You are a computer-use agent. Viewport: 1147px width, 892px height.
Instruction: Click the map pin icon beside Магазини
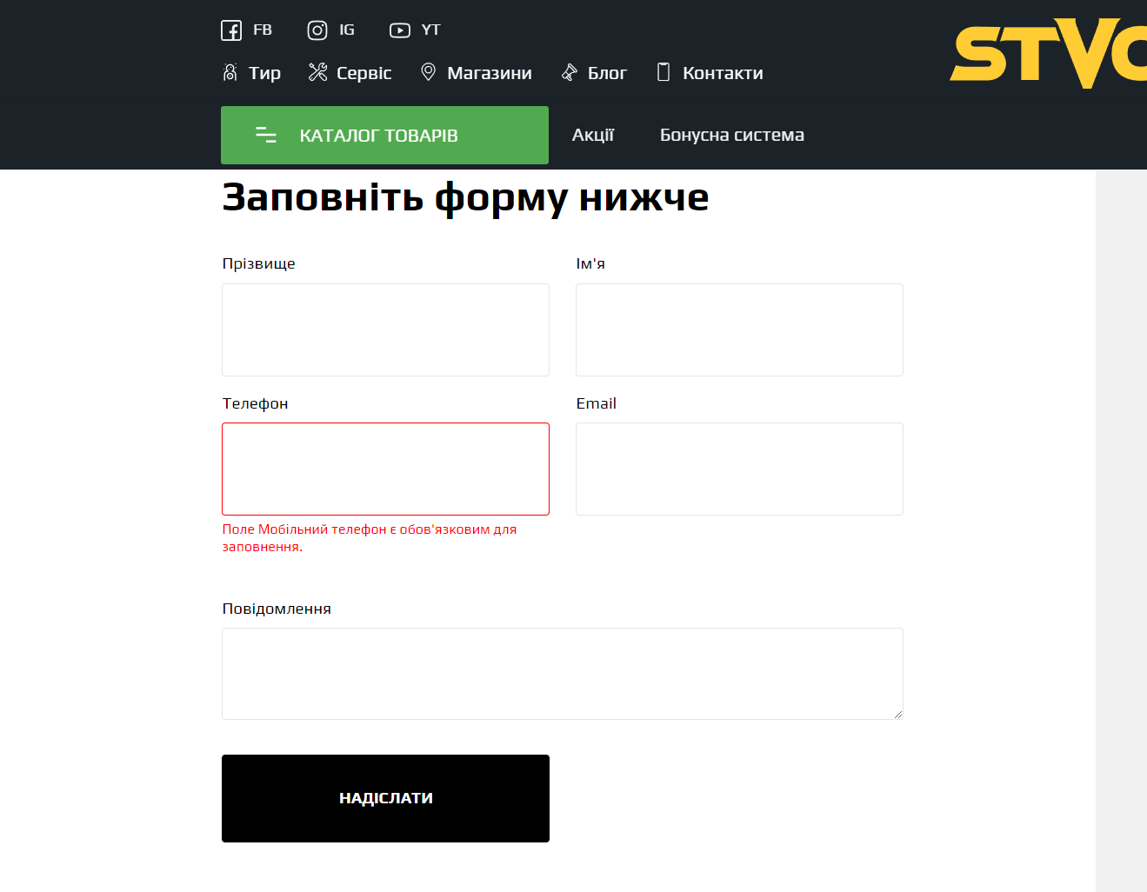pyautogui.click(x=428, y=72)
